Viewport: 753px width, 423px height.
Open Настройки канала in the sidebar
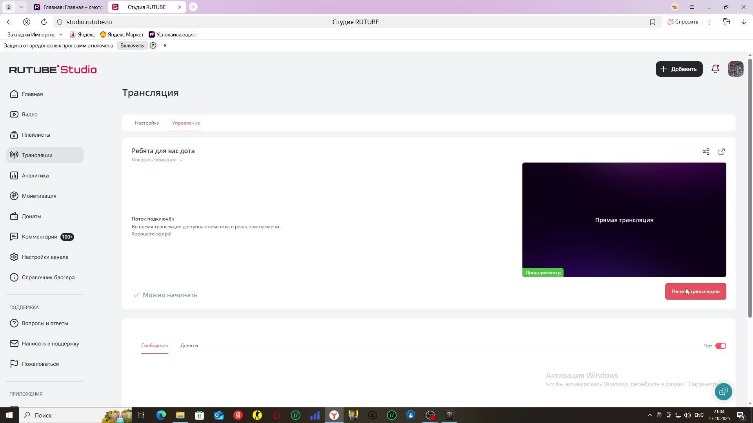[45, 257]
